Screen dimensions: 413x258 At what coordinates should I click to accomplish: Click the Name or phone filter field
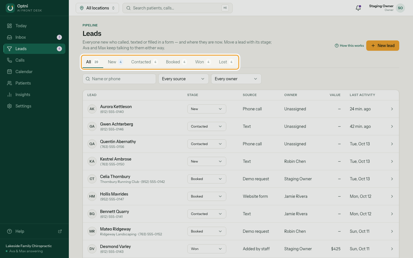click(x=119, y=79)
